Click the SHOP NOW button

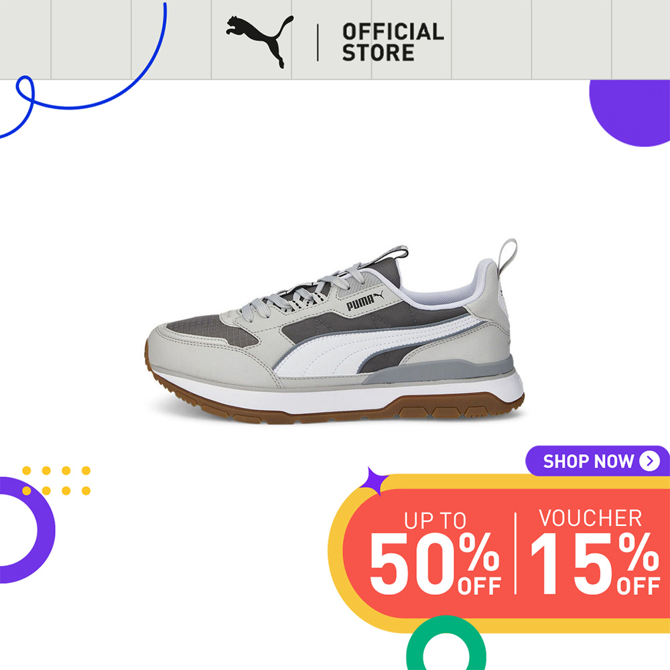[x=597, y=461]
